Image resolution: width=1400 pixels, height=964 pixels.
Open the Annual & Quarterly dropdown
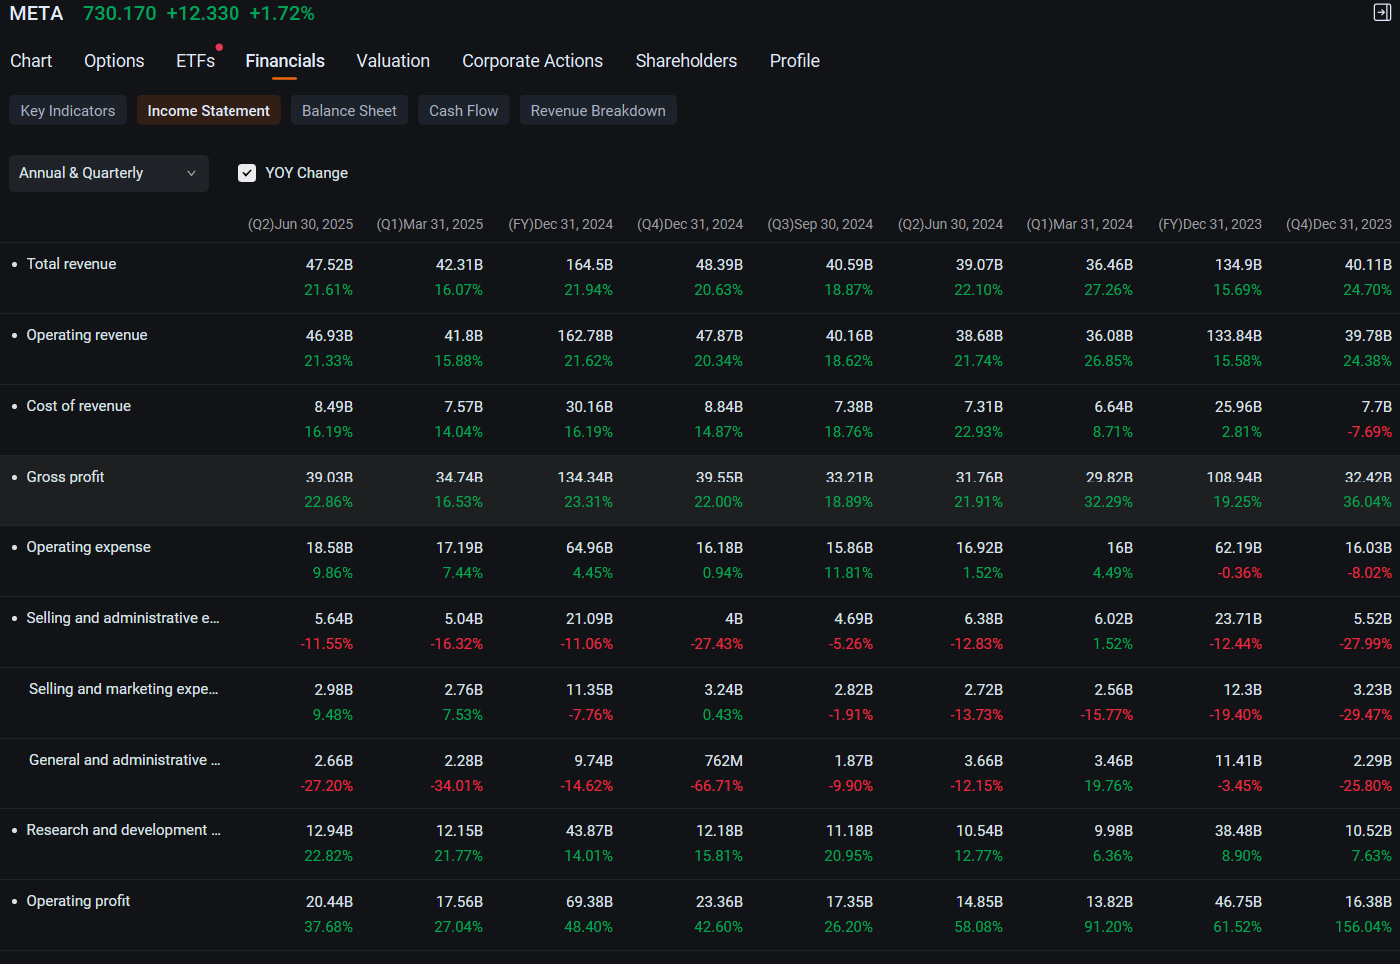[x=109, y=173]
